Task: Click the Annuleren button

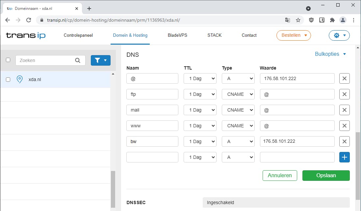Action: tap(280, 176)
